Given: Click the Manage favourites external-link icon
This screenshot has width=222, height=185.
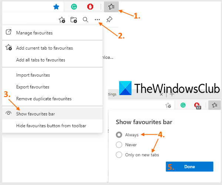Looking at the screenshot, I should pos(9,32).
